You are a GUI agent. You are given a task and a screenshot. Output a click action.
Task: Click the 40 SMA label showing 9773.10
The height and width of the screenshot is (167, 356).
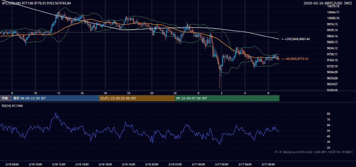coord(295,59)
